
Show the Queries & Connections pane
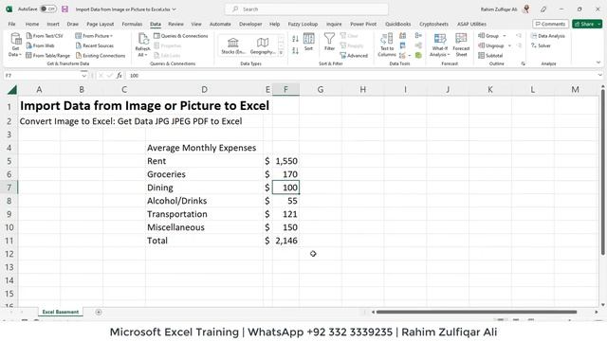point(181,36)
